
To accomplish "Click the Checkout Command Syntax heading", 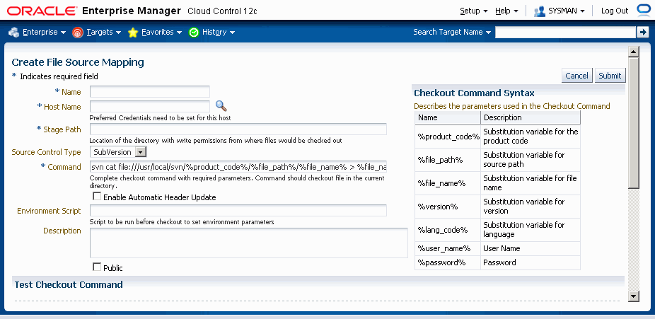I will [474, 93].
